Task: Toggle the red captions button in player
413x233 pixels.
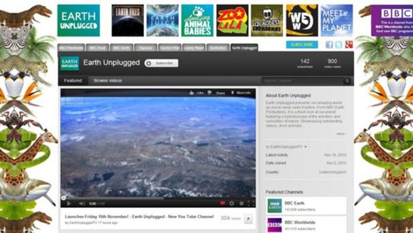Action: (x=222, y=203)
